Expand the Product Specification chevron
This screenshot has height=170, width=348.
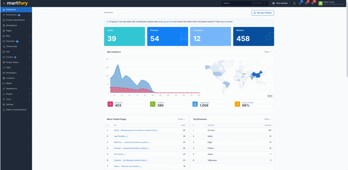tap(30, 20)
